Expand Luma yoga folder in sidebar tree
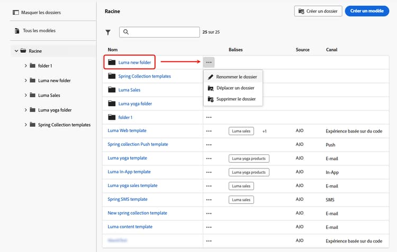Image resolution: width=397 pixels, height=252 pixels. coord(26,110)
